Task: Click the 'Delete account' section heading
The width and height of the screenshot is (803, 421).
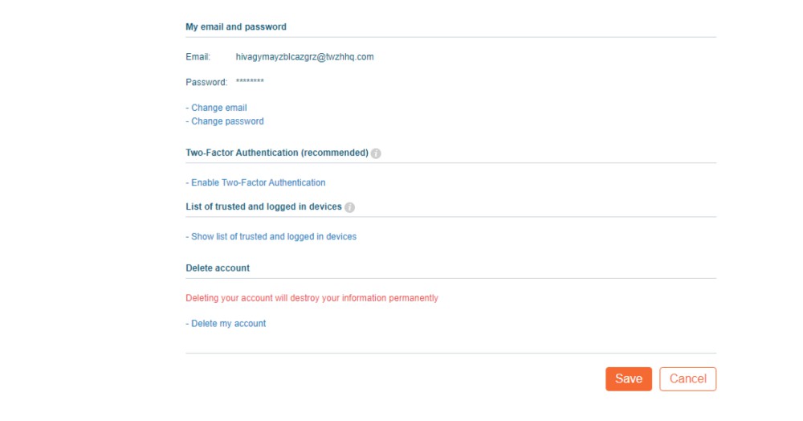Action: 218,268
